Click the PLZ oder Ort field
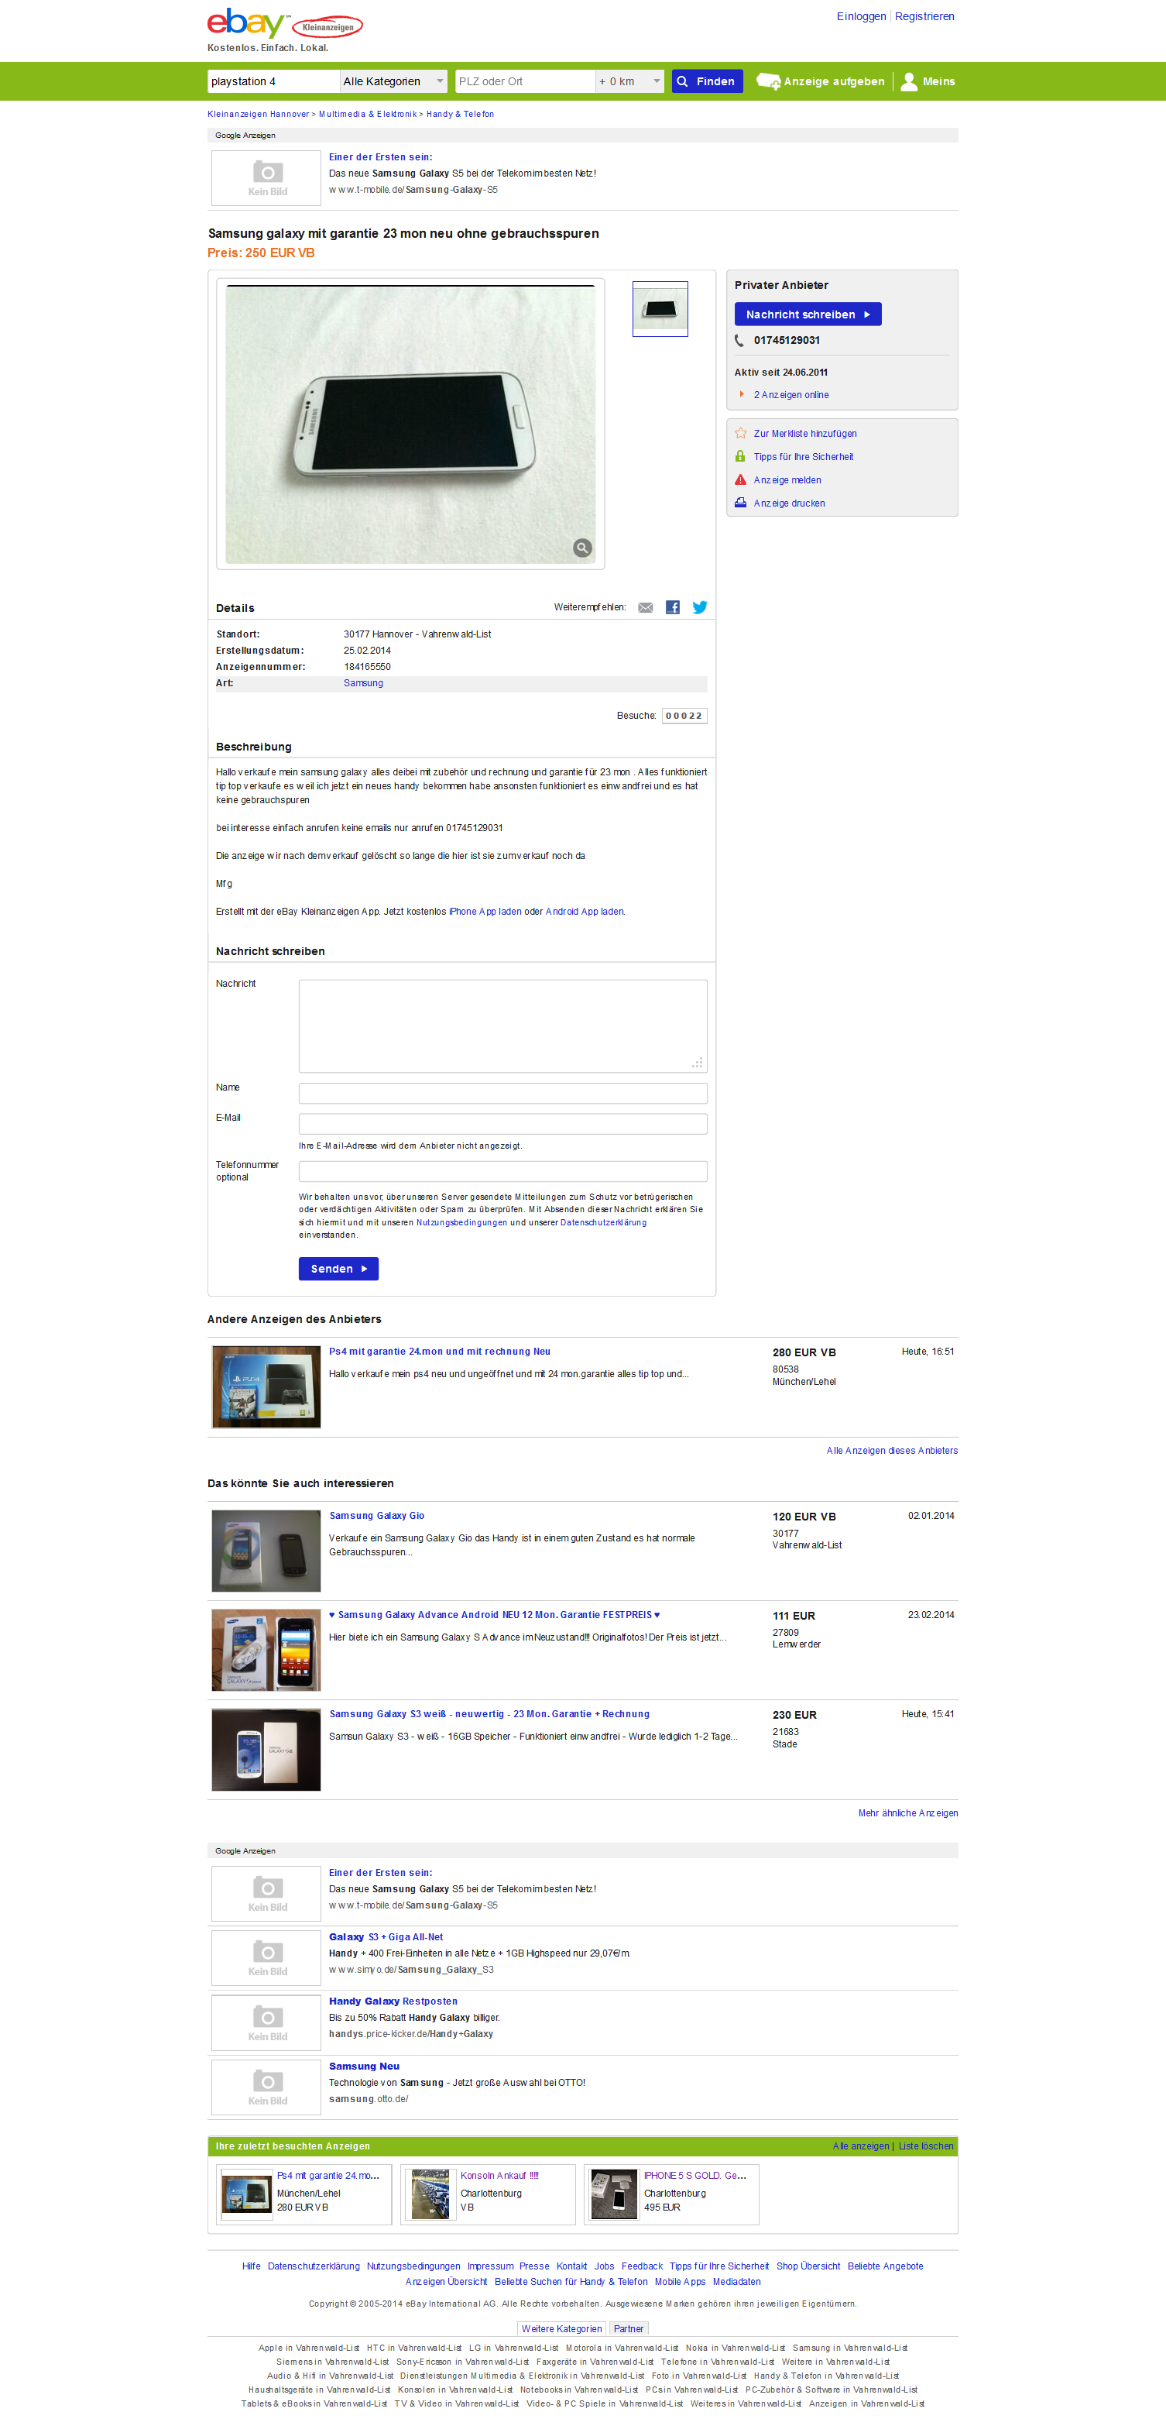 click(x=526, y=81)
